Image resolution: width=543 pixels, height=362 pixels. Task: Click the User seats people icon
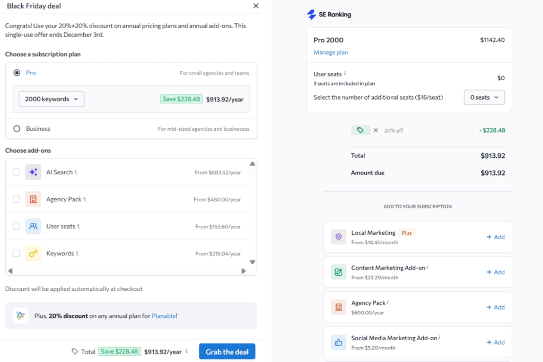pyautogui.click(x=33, y=226)
